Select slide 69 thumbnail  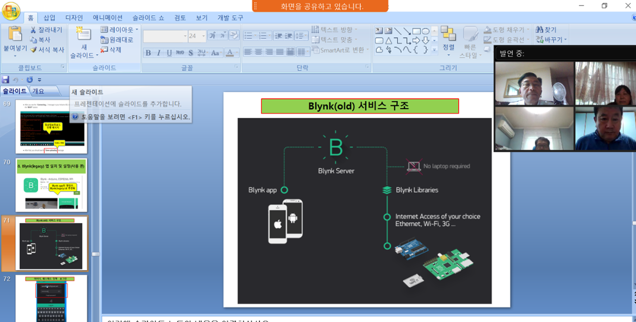(x=52, y=127)
